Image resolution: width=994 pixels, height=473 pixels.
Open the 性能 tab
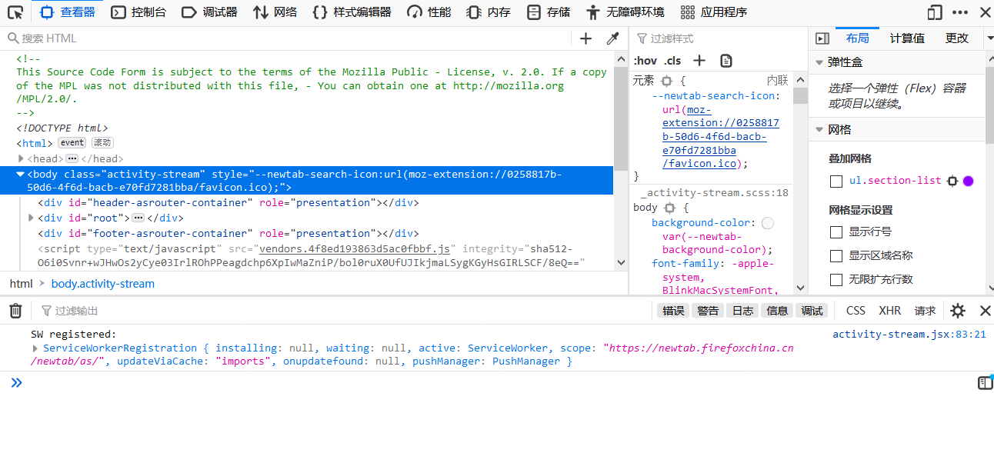coord(429,12)
